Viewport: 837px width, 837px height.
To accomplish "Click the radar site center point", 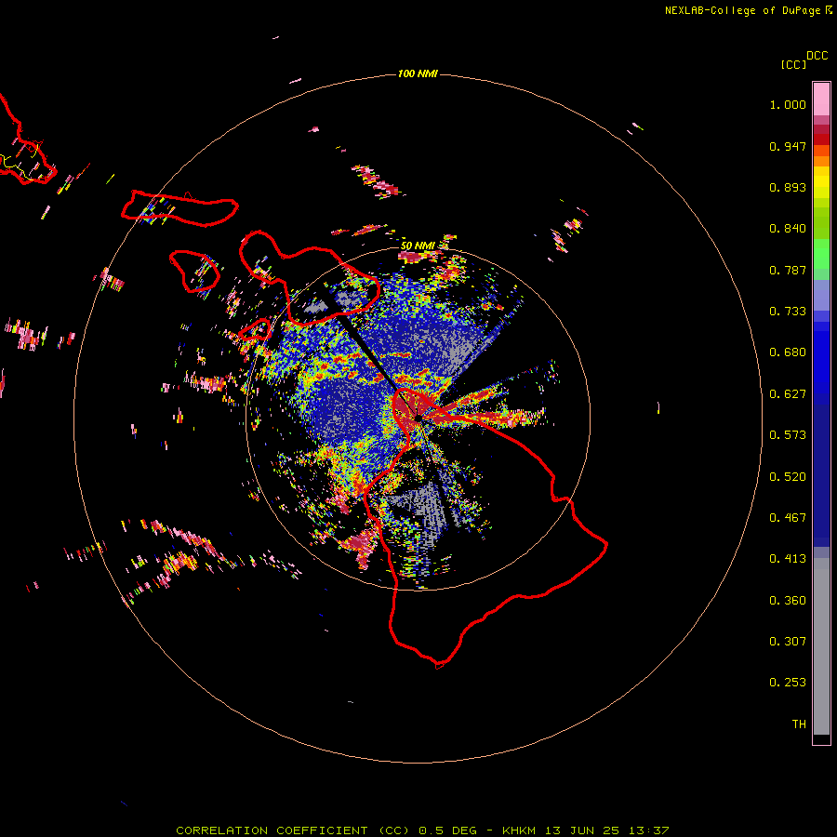I will [418, 418].
